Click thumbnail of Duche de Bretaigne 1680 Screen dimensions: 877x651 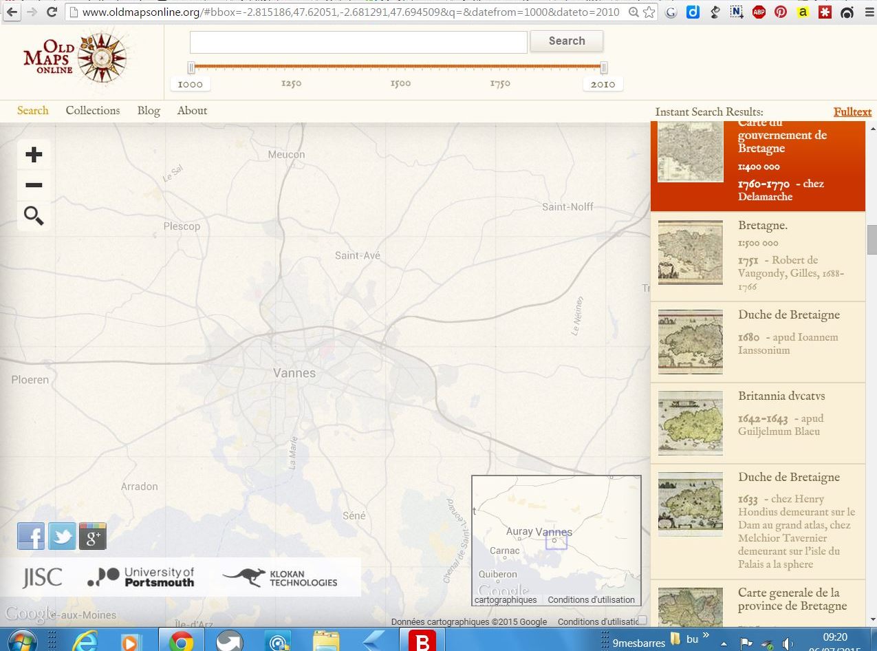(691, 342)
